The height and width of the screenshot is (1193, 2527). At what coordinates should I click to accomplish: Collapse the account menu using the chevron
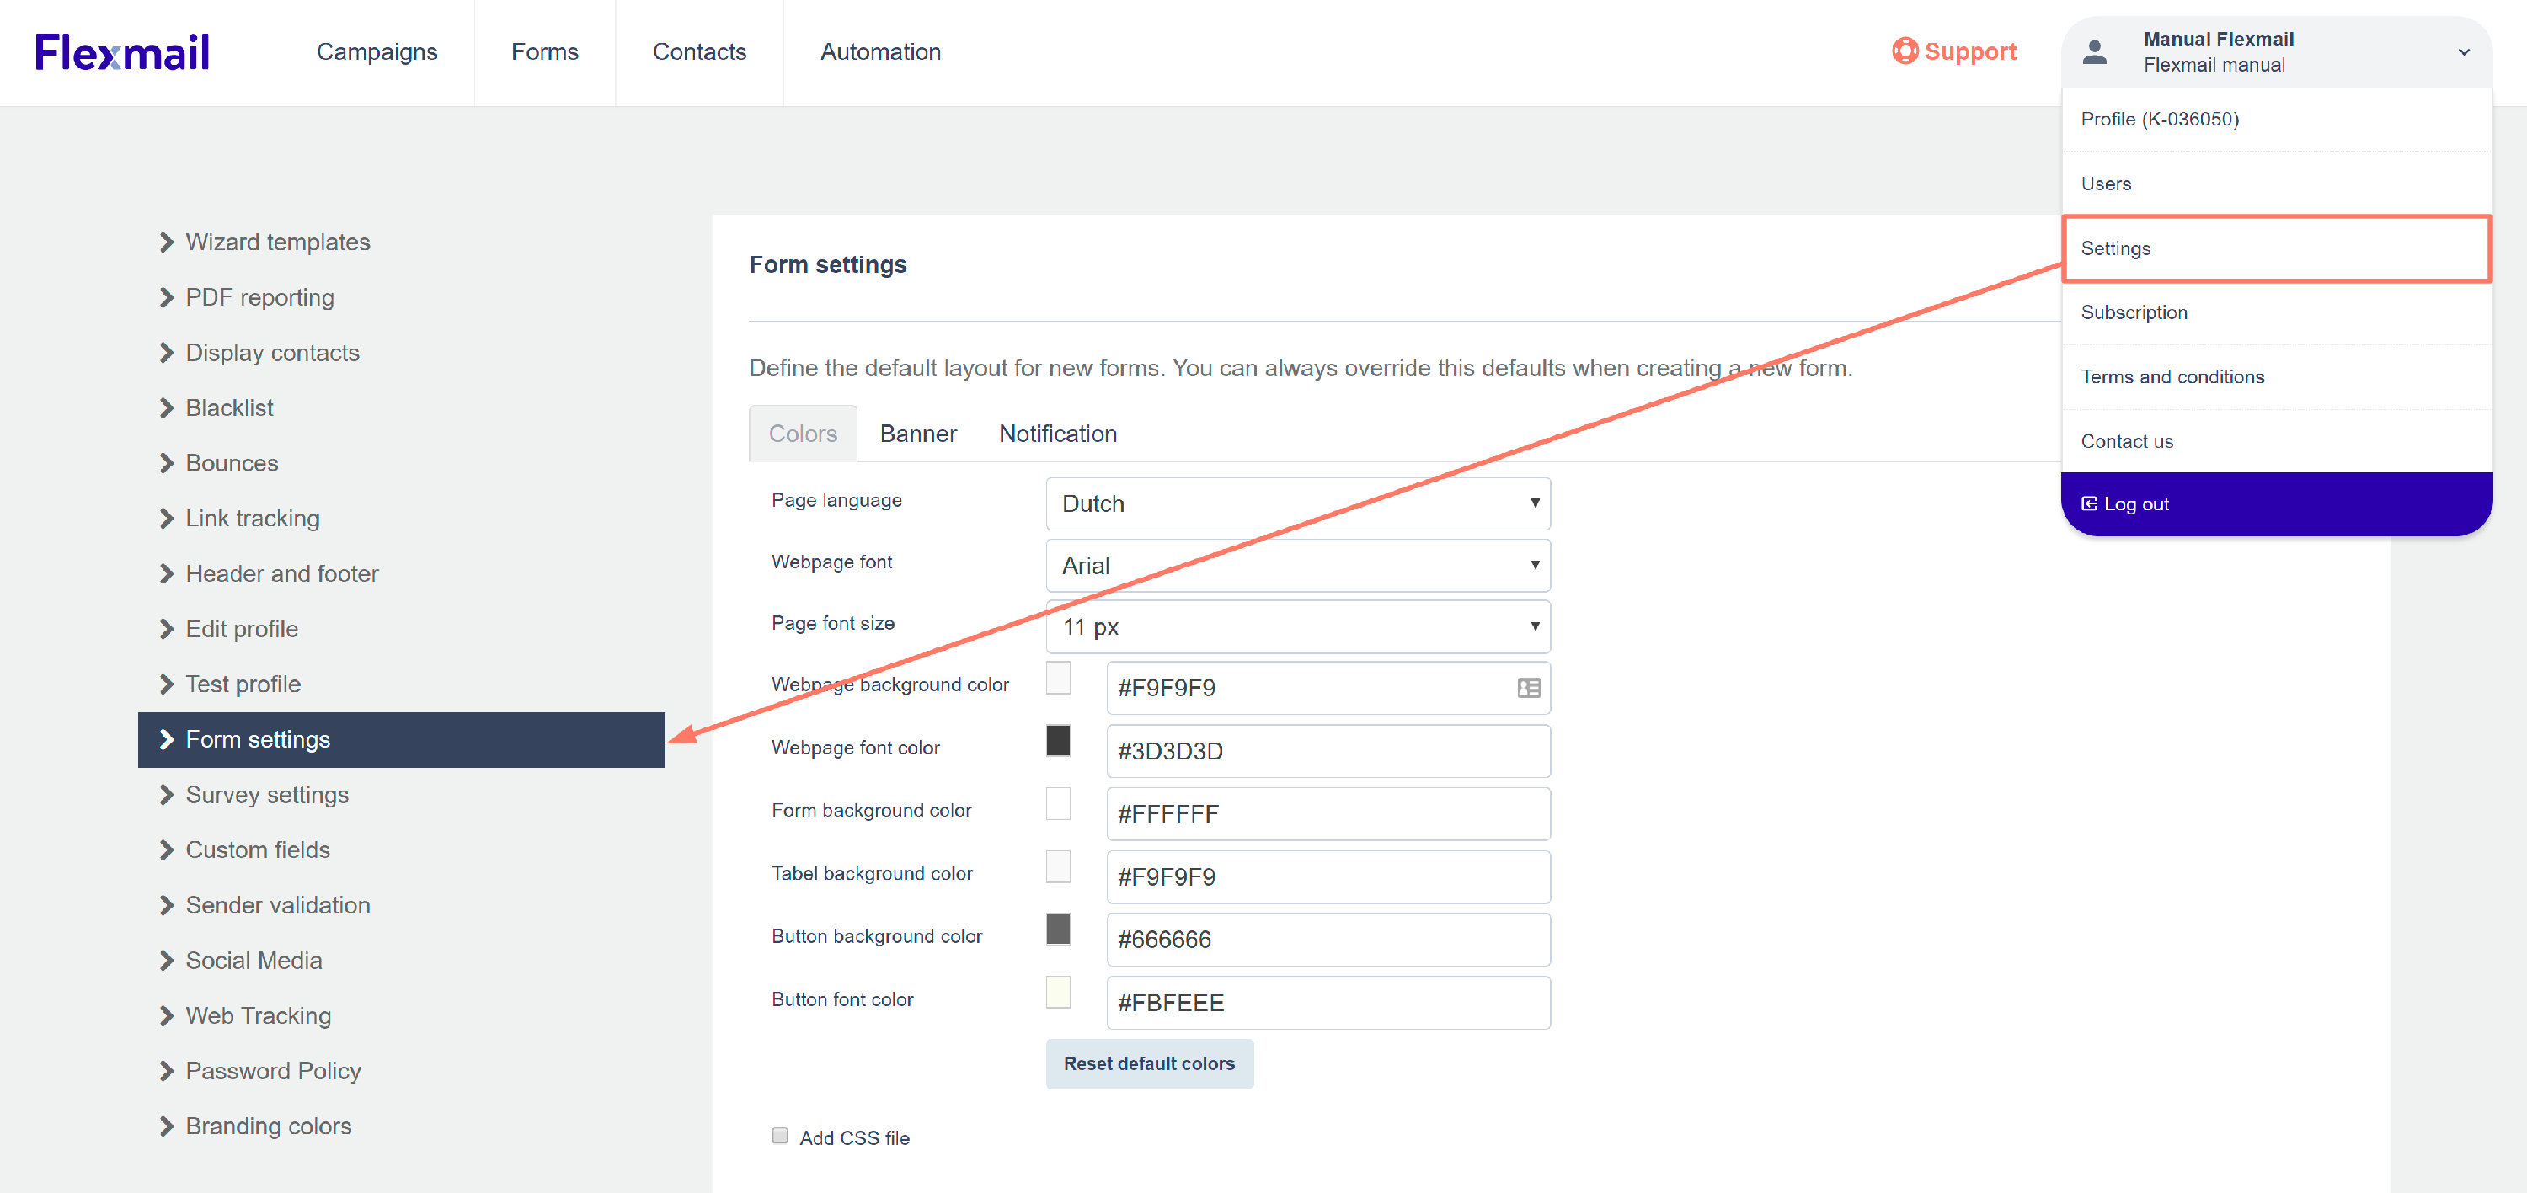(x=2463, y=52)
